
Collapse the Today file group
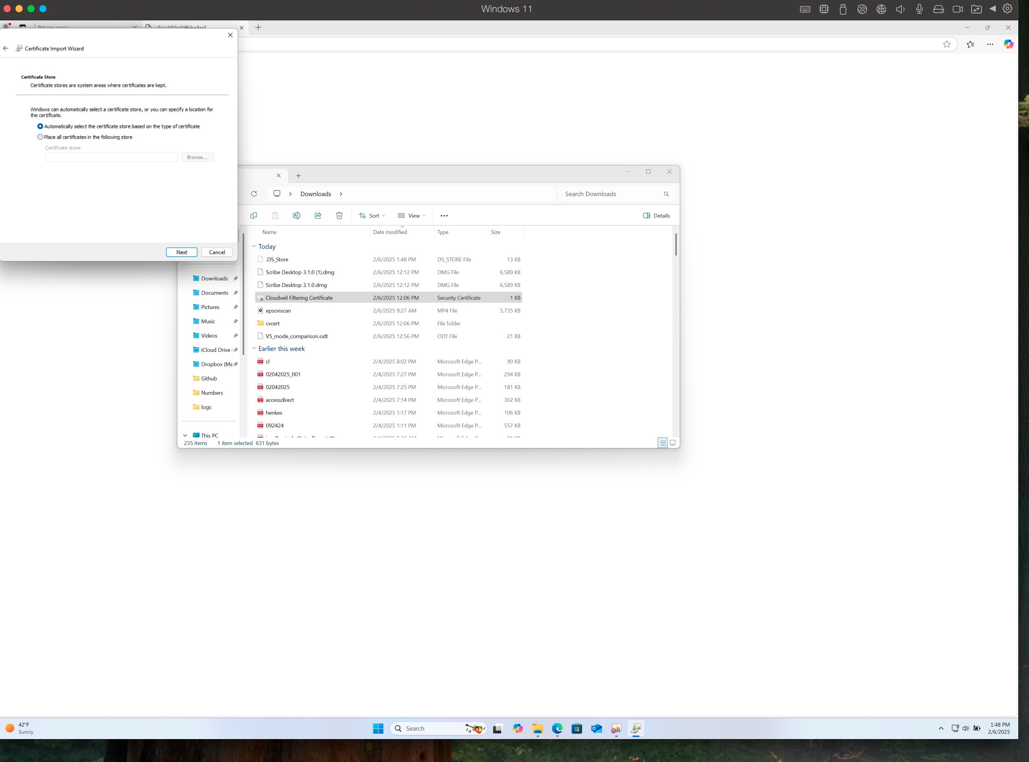pyautogui.click(x=254, y=246)
